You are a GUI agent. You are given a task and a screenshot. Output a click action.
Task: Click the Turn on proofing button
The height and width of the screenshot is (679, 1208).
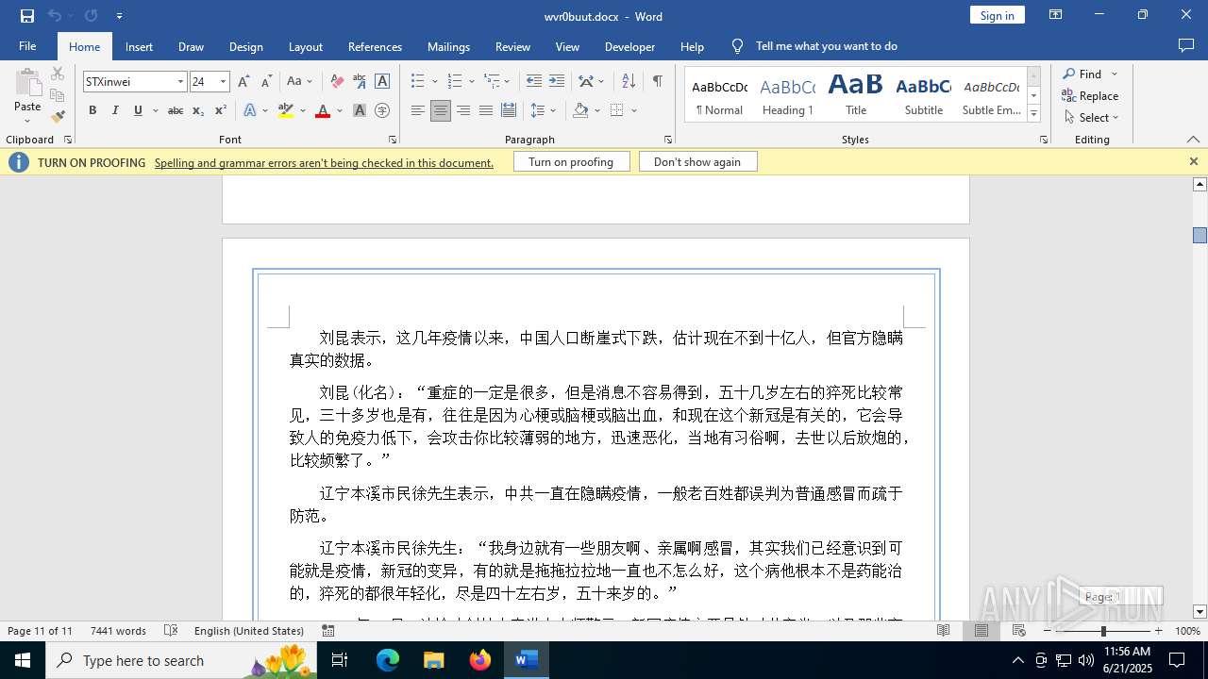[571, 162]
